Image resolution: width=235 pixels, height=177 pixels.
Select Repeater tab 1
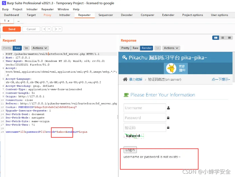point(5,21)
